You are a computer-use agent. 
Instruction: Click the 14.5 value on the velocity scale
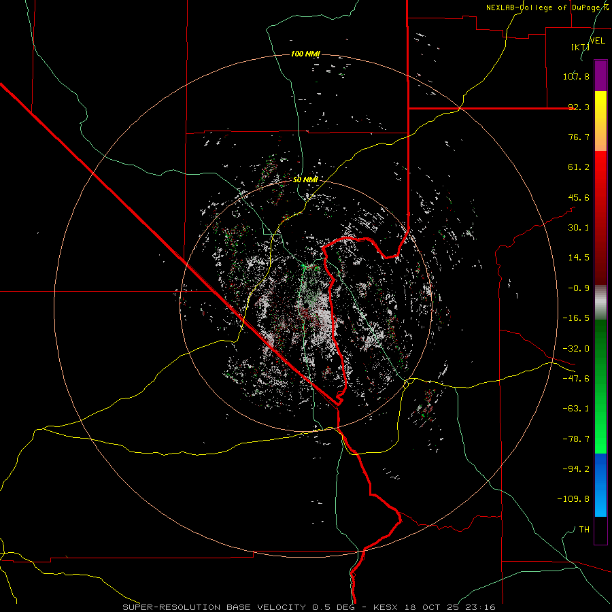click(579, 258)
